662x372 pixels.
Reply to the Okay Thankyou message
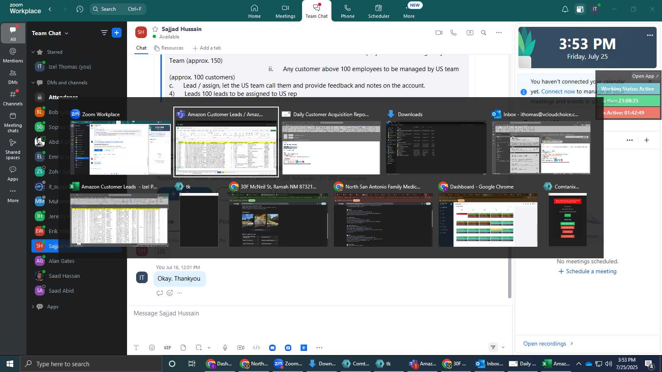pyautogui.click(x=160, y=293)
